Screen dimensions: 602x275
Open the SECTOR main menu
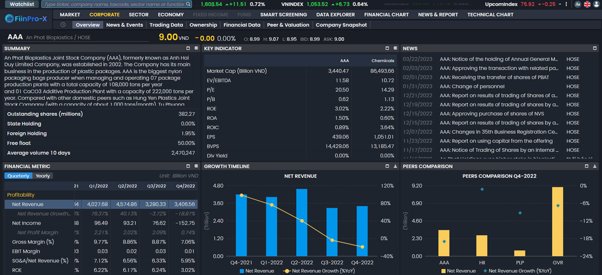point(138,15)
